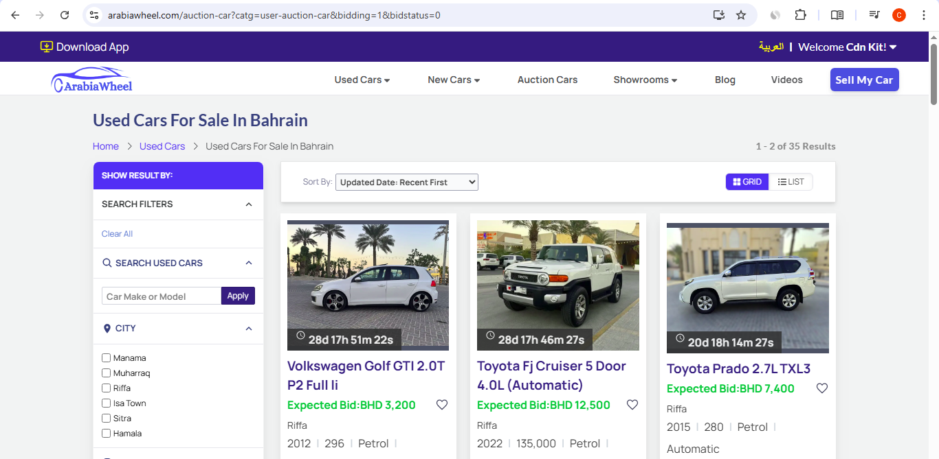Reload the page in browser
The height and width of the screenshot is (459, 939).
click(x=65, y=15)
